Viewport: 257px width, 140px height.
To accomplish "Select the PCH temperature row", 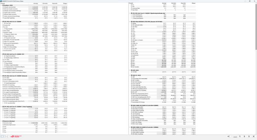I will pyautogui.click(x=163, y=30).
